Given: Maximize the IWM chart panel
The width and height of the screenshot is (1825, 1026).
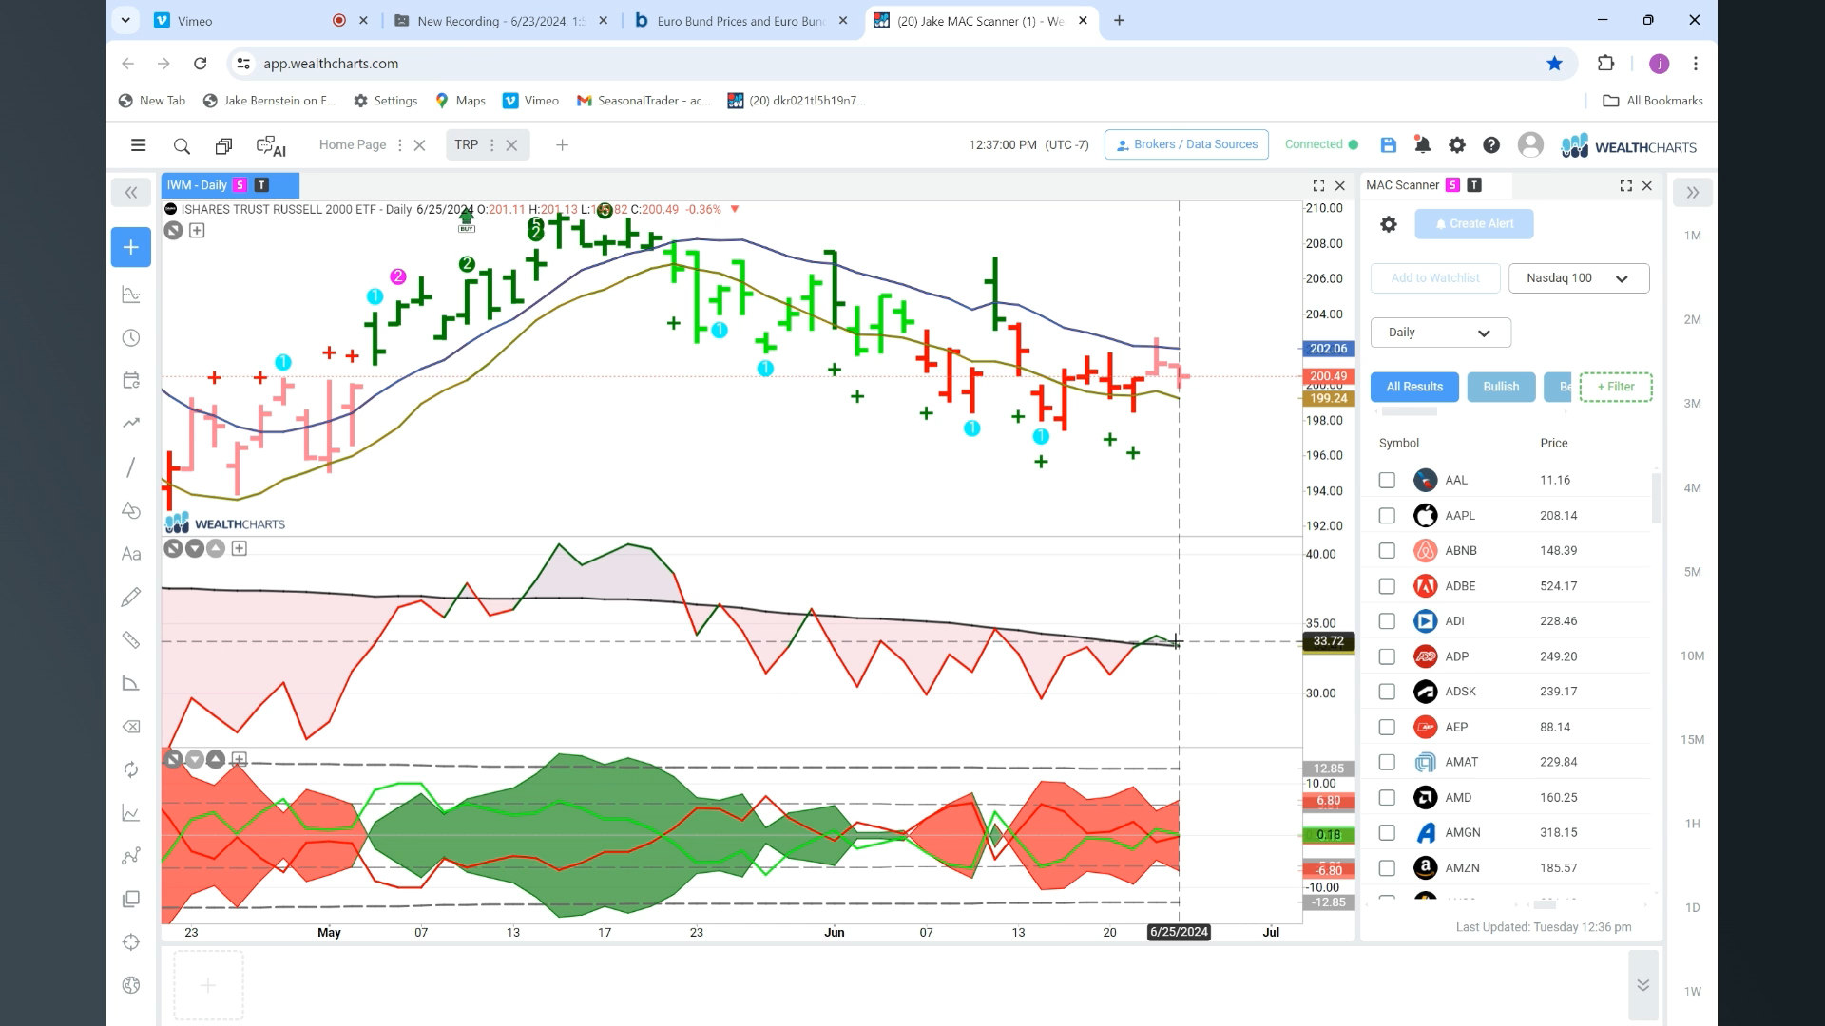Looking at the screenshot, I should point(1318,185).
